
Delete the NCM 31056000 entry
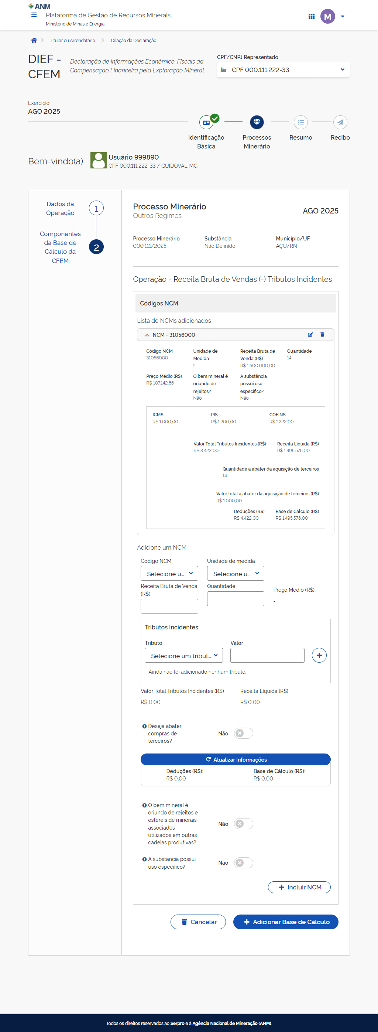coord(322,335)
